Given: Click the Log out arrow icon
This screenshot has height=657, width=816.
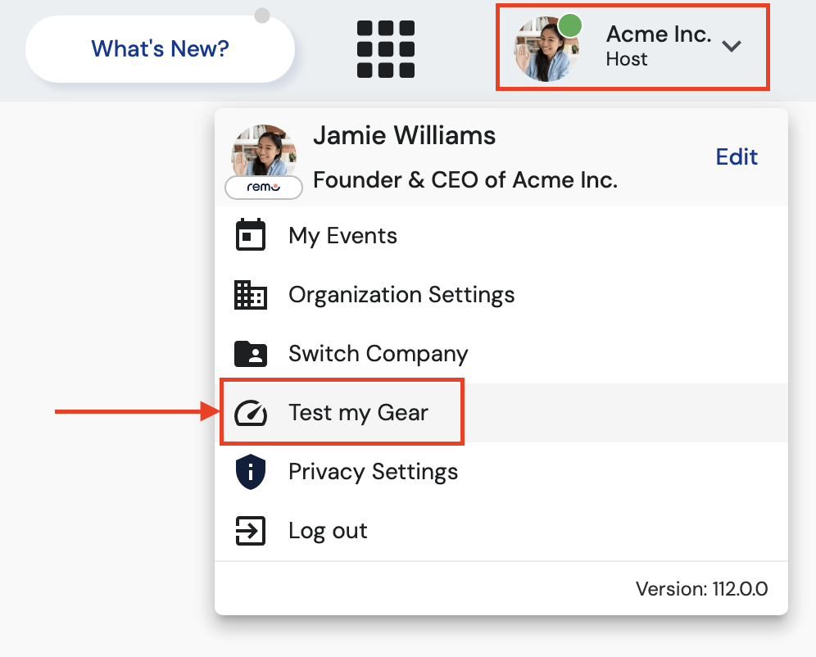Looking at the screenshot, I should (x=251, y=531).
